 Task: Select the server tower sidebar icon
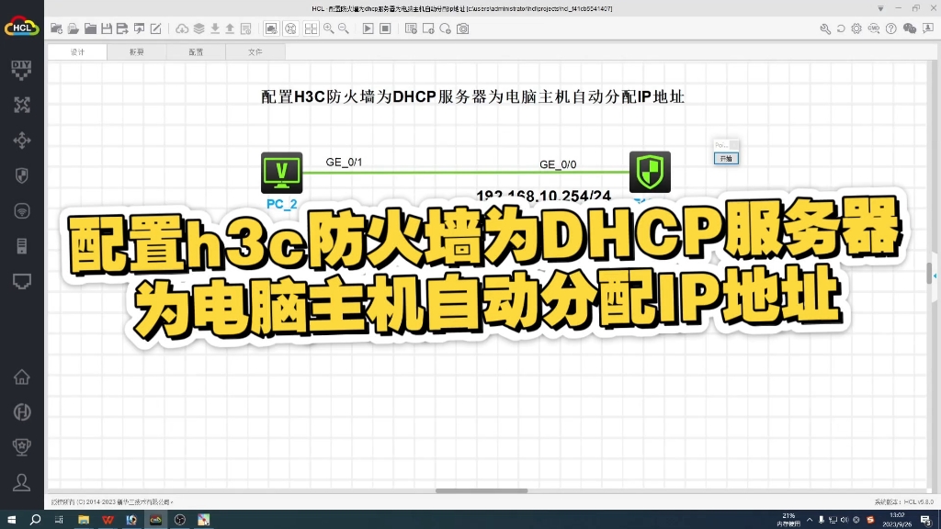(x=22, y=246)
